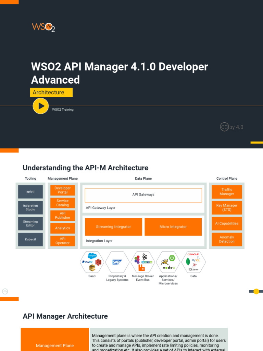Click the Message Broker hexagon icon

click(x=143, y=262)
